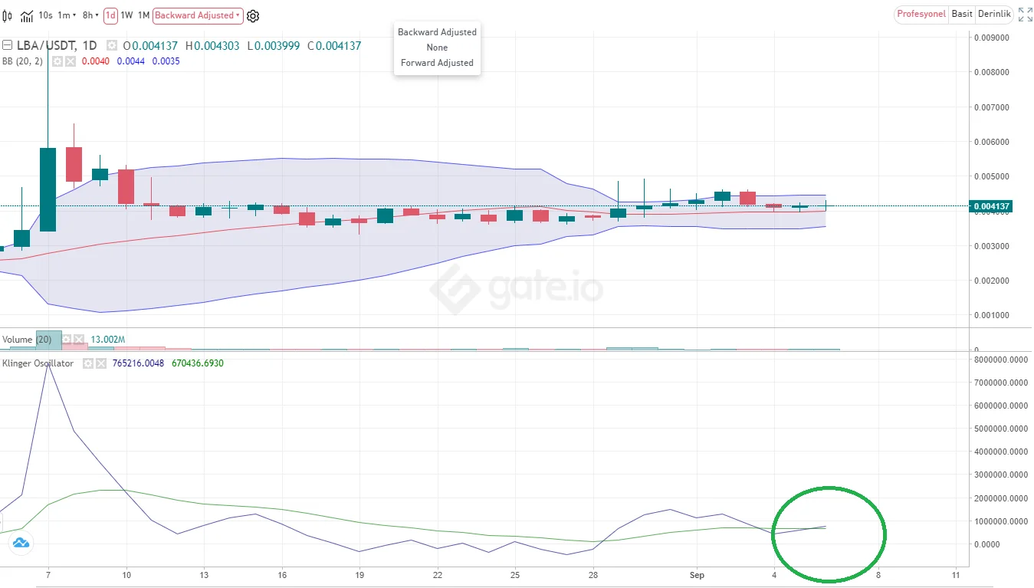Open the candlestick chart type selector
This screenshot has width=1034, height=588.
[8, 15]
